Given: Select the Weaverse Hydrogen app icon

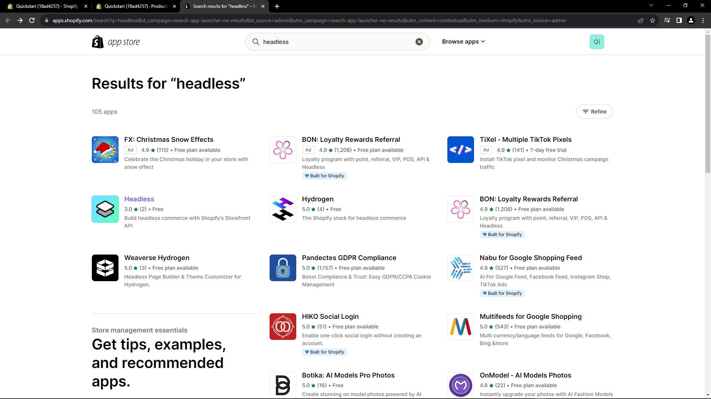Looking at the screenshot, I should [x=105, y=267].
